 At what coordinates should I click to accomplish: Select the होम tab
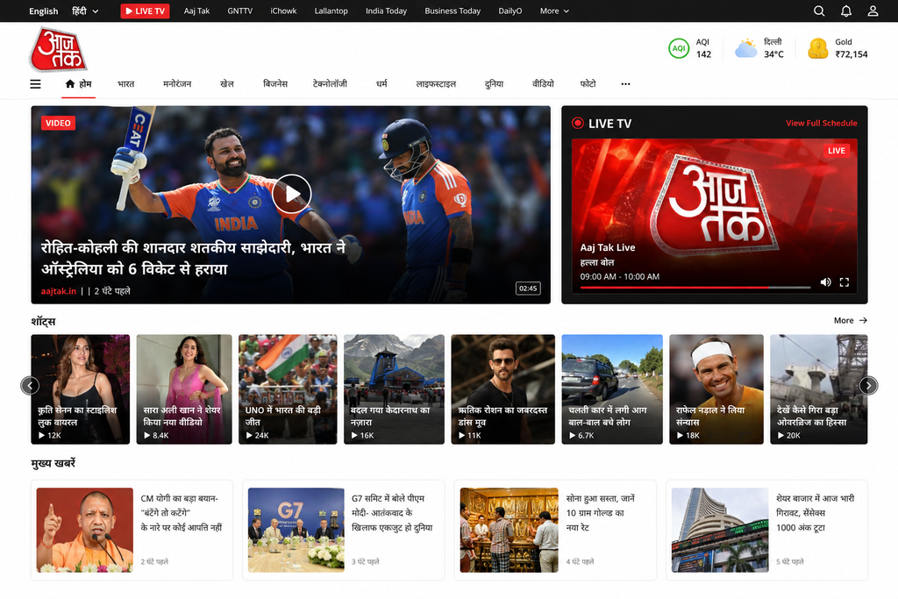point(78,84)
